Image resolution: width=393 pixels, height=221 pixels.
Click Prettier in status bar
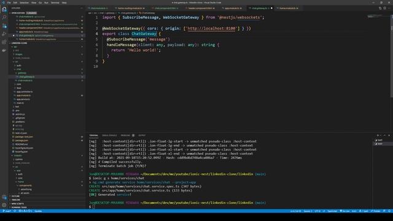click(x=375, y=211)
